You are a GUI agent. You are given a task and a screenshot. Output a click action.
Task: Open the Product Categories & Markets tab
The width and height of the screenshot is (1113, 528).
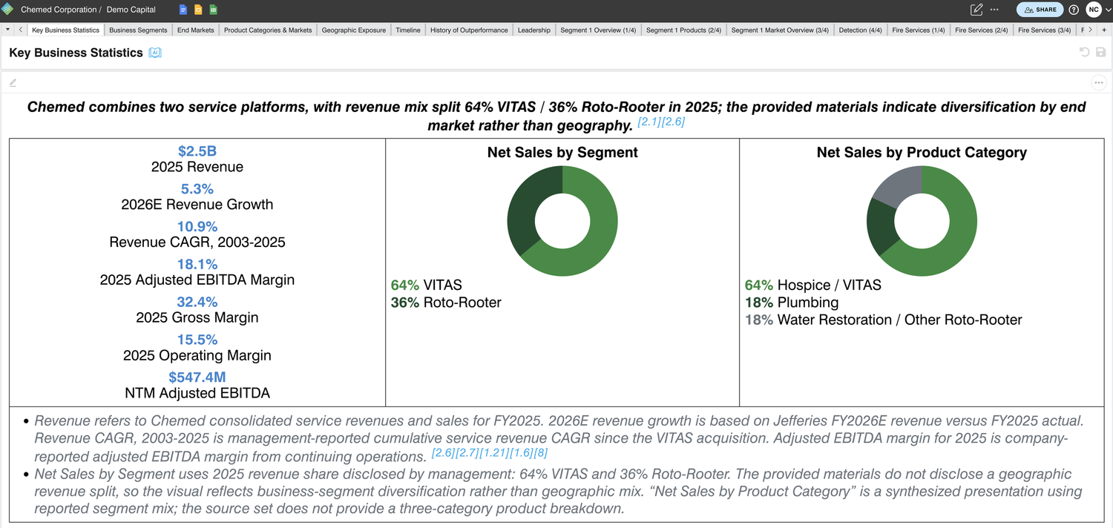pyautogui.click(x=268, y=30)
